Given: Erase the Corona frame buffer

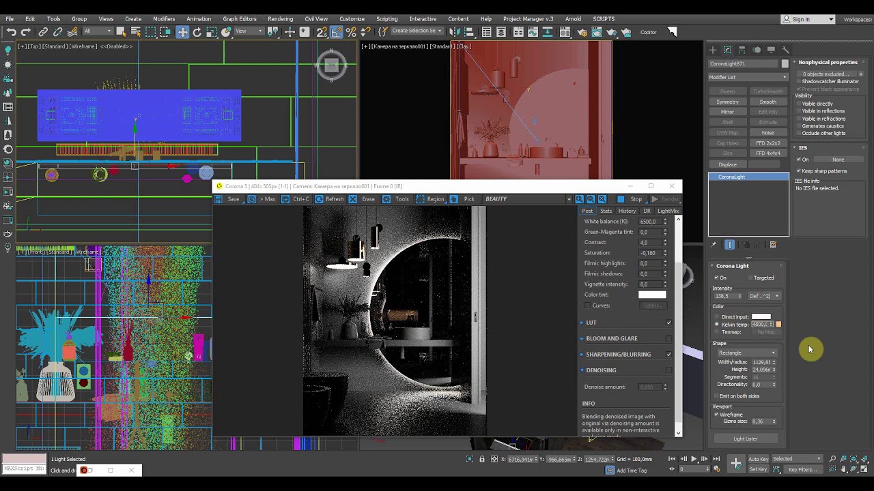Looking at the screenshot, I should tap(362, 199).
